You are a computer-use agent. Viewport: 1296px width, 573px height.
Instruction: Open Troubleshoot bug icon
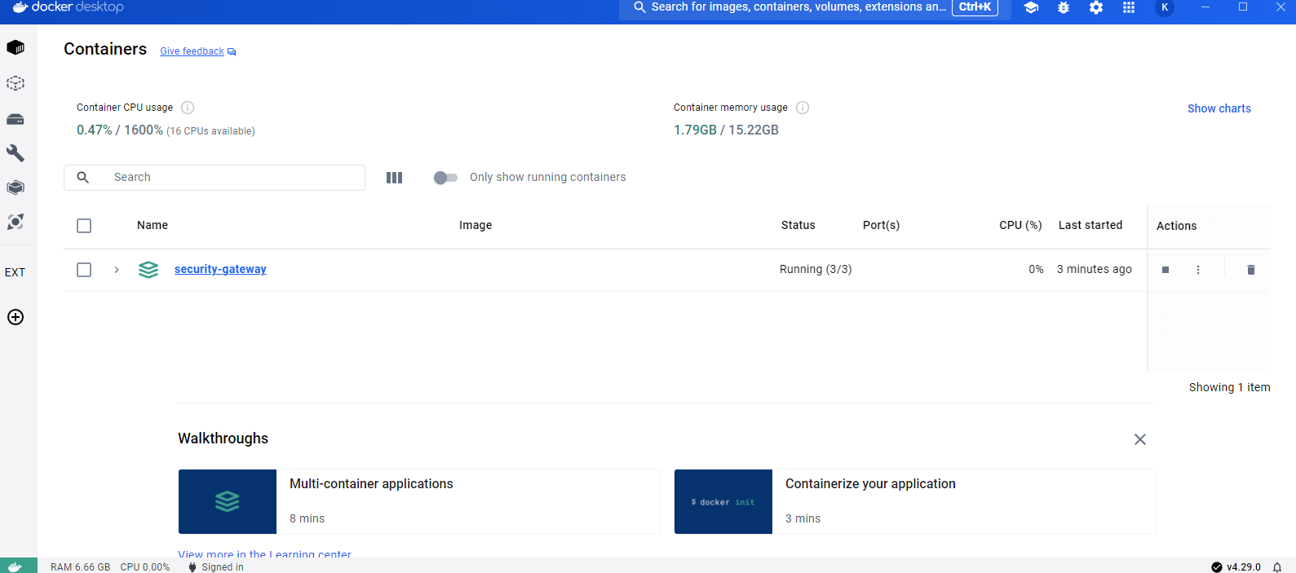[x=1064, y=7]
